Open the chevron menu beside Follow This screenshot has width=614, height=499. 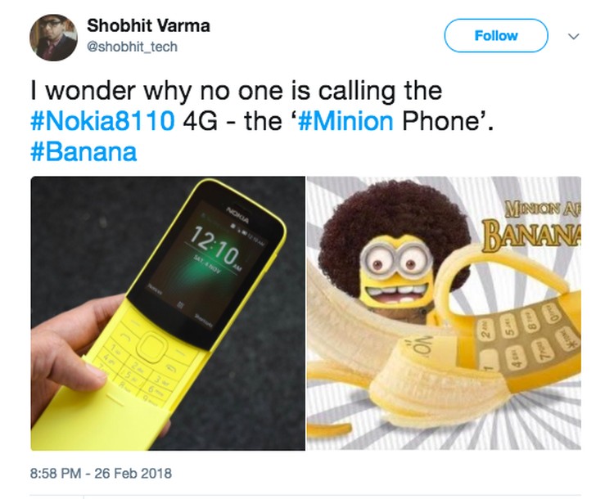point(573,36)
